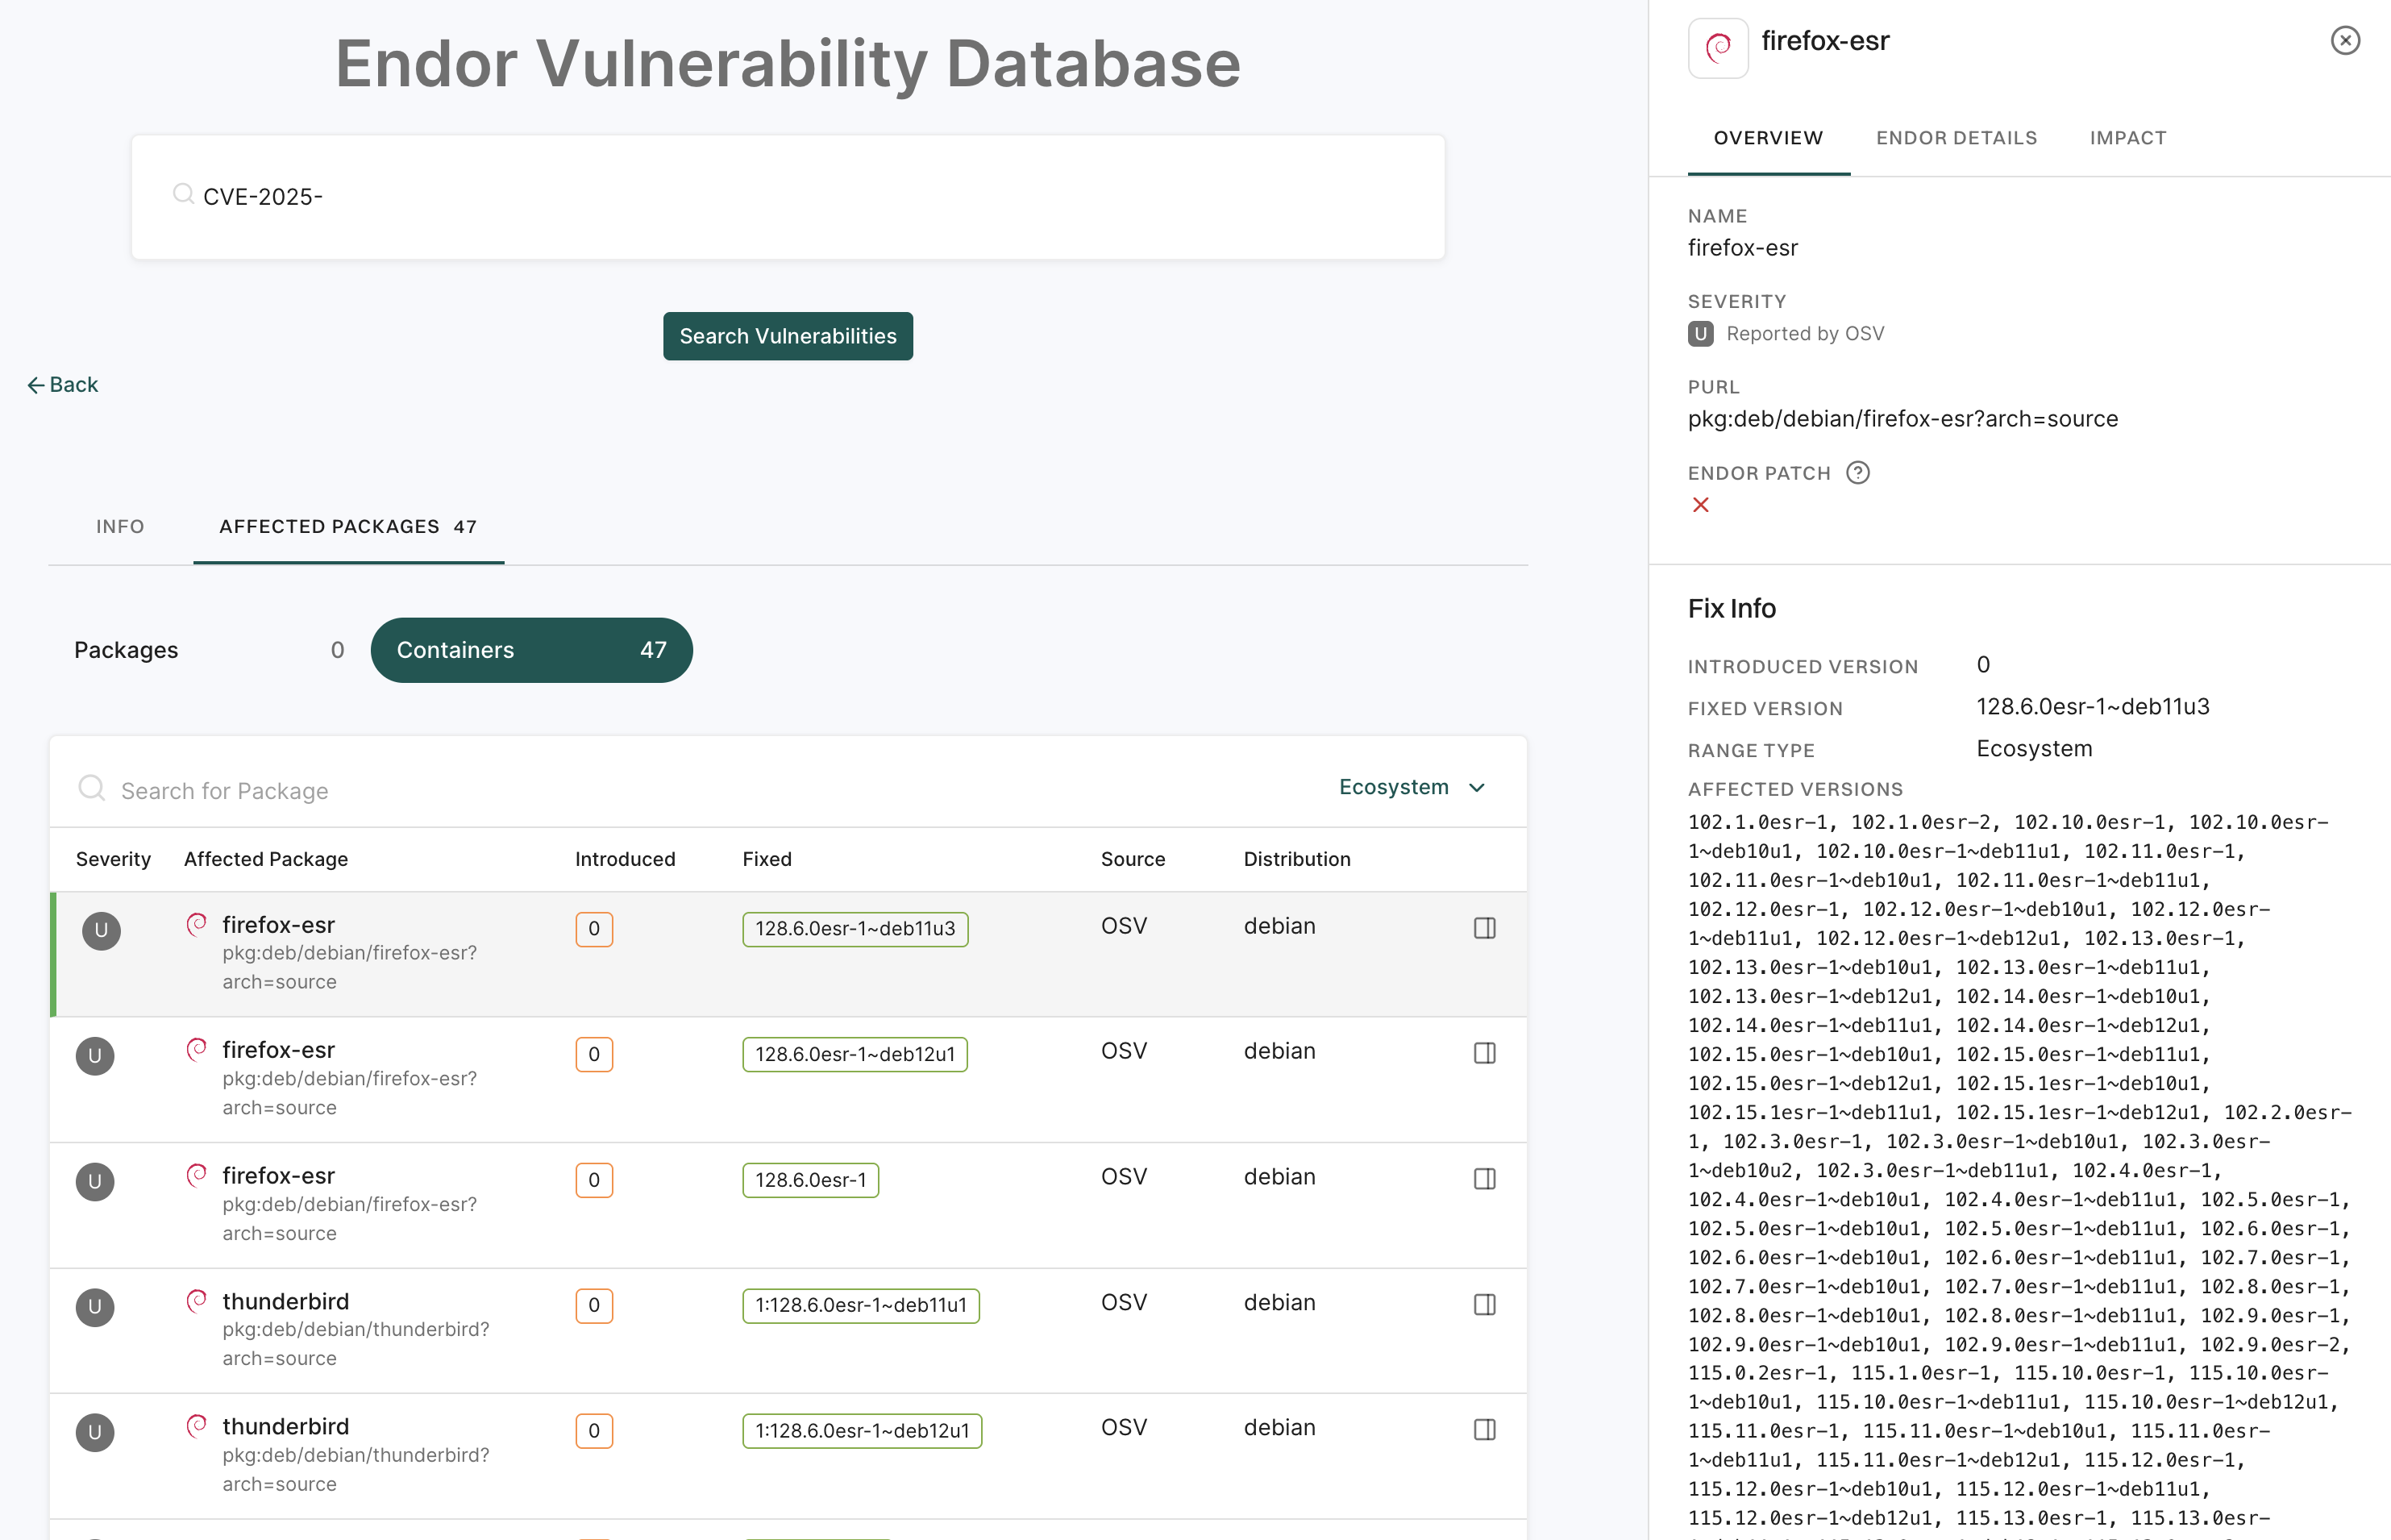Viewport: 2391px width, 1540px height.
Task: Open side panel for thunderbird deb12u1 row
Action: click(1484, 1430)
